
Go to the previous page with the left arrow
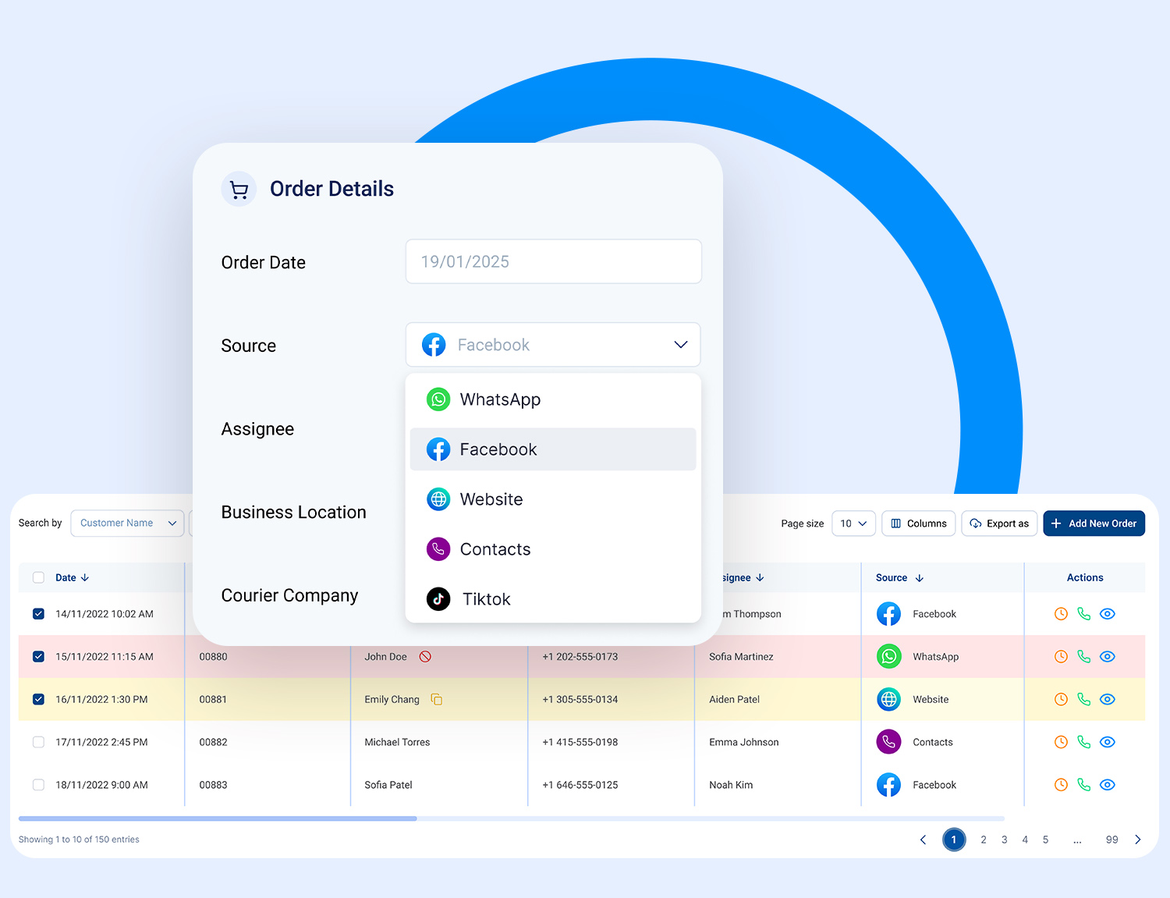pyautogui.click(x=923, y=840)
